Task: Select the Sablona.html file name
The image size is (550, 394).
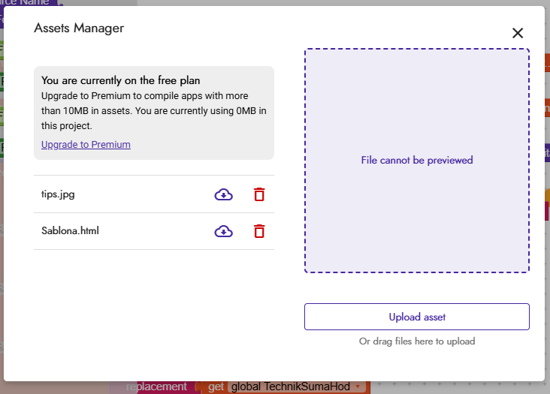Action: tap(70, 230)
